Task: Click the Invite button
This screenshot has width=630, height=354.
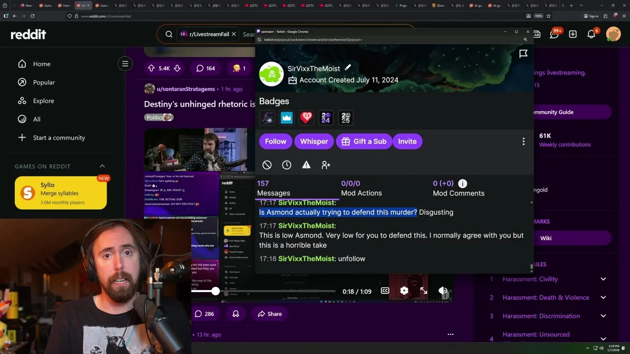Action: pos(407,141)
